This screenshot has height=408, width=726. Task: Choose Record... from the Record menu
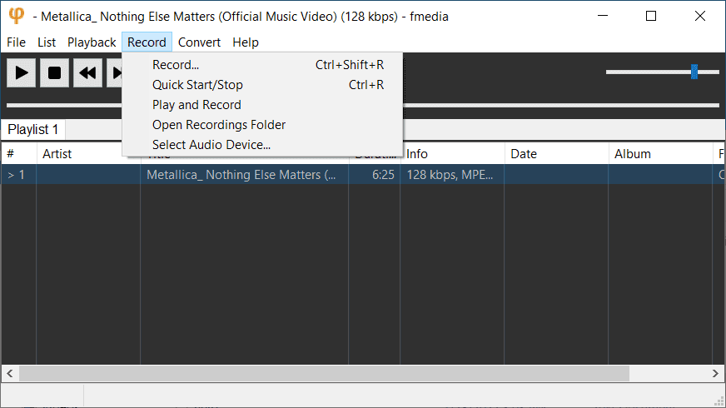(262, 65)
